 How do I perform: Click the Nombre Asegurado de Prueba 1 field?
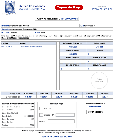(x=40, y=26)
